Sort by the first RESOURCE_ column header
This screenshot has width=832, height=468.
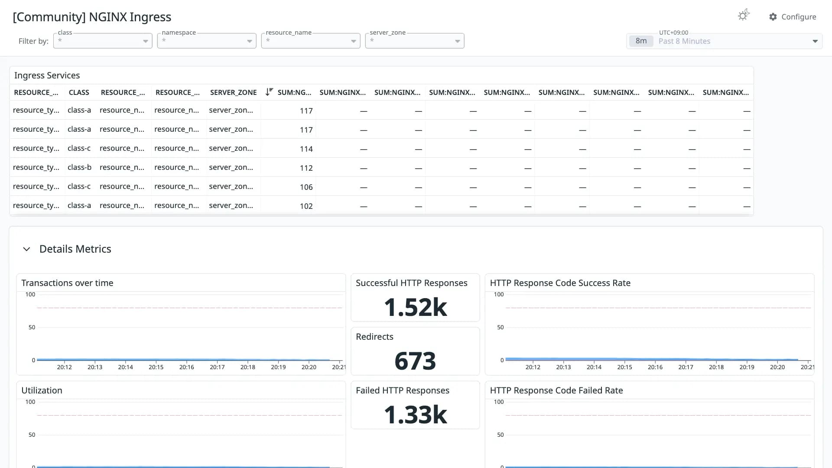tap(36, 92)
